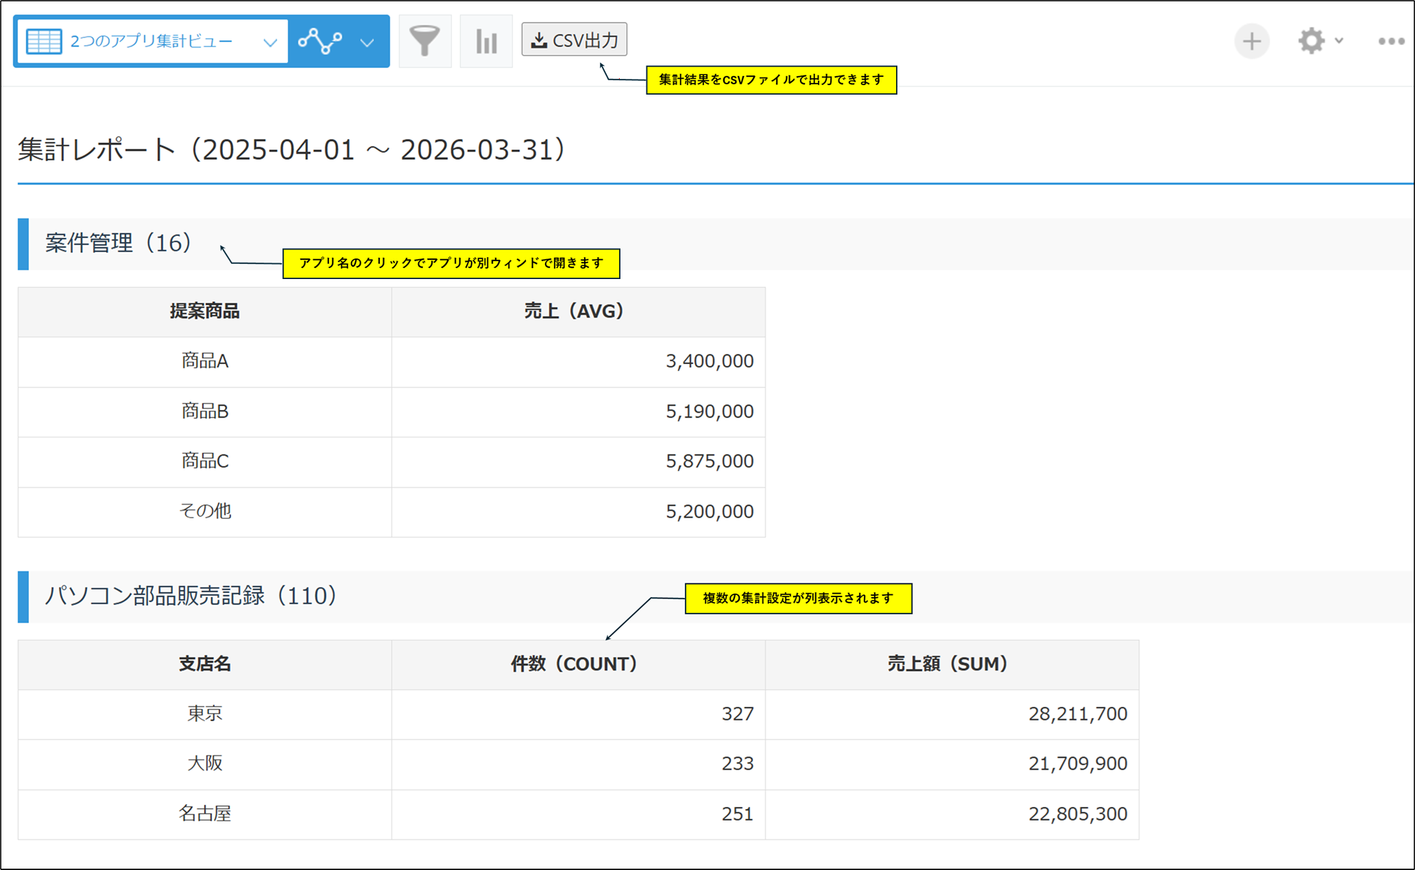This screenshot has width=1415, height=870.
Task: Click the 提案商品 column header
Action: 204,311
